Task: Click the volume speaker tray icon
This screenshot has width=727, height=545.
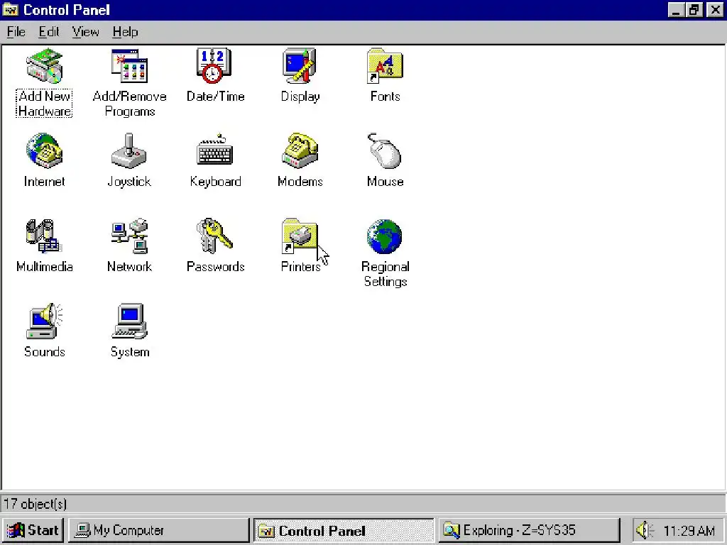Action: (645, 530)
